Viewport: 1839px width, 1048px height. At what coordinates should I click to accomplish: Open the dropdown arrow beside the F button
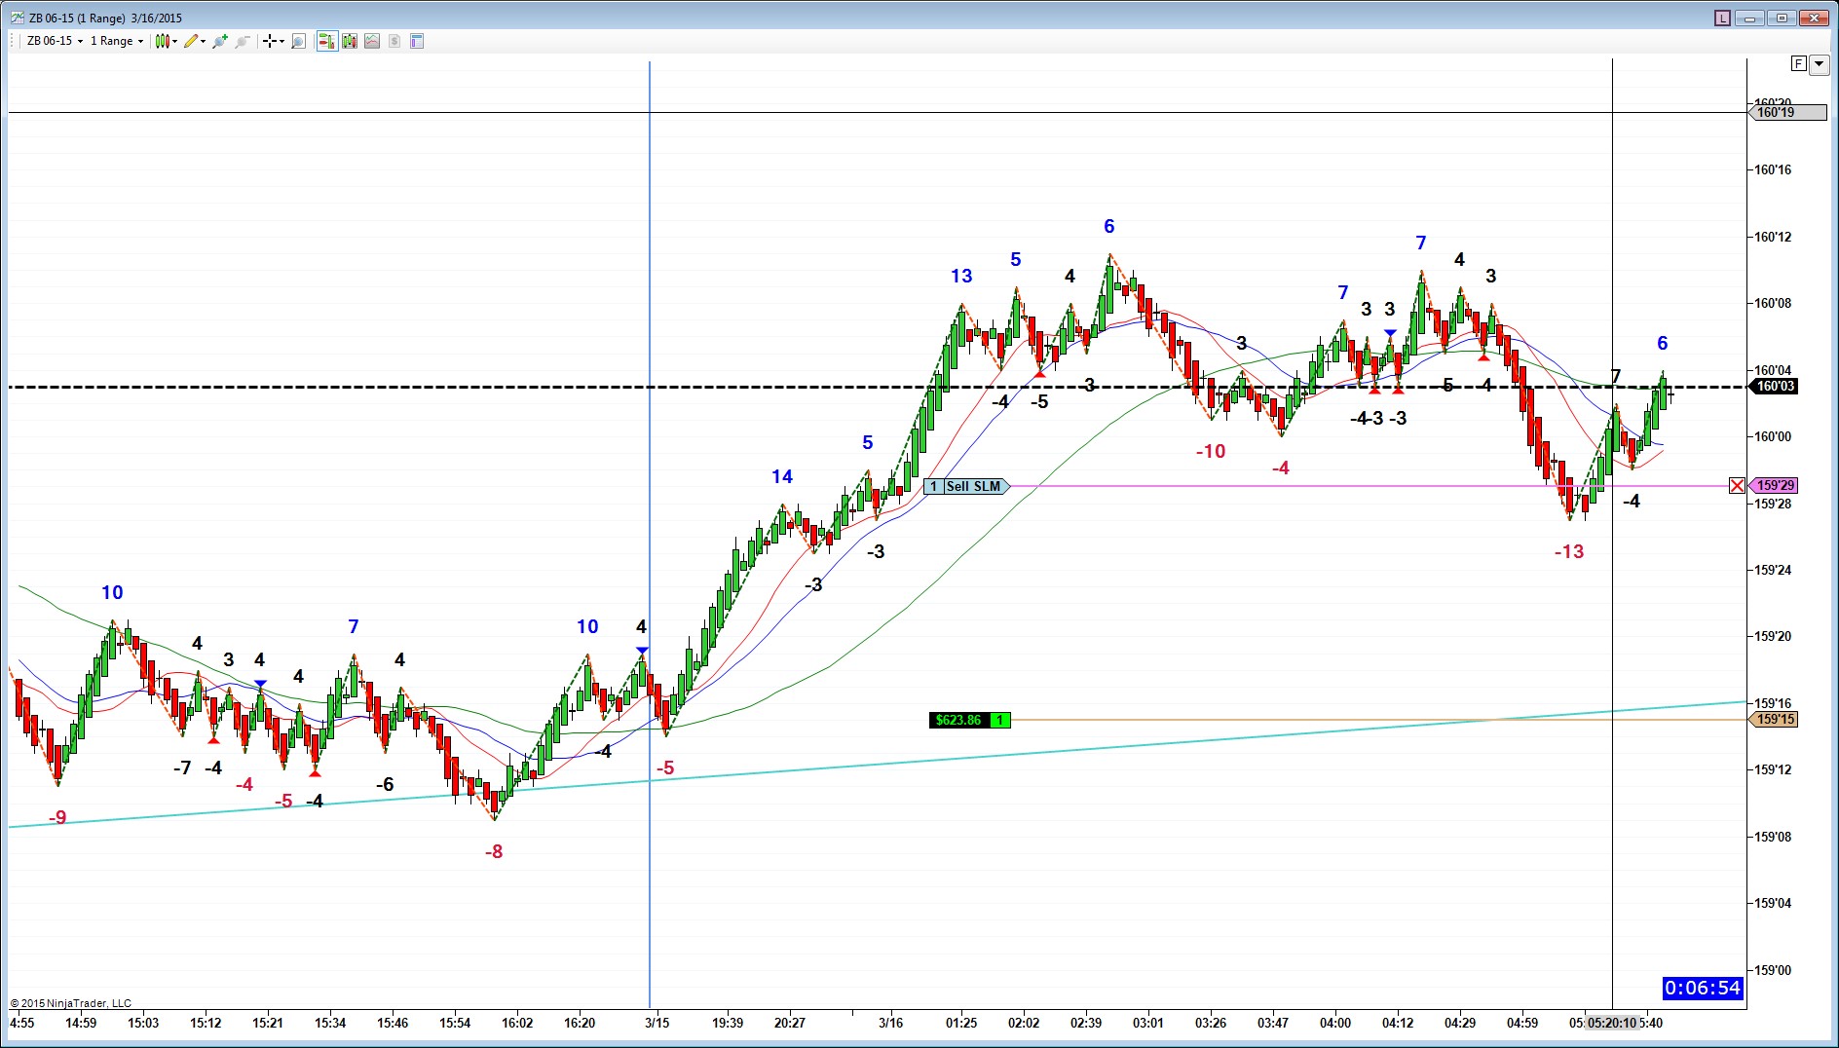coord(1819,64)
